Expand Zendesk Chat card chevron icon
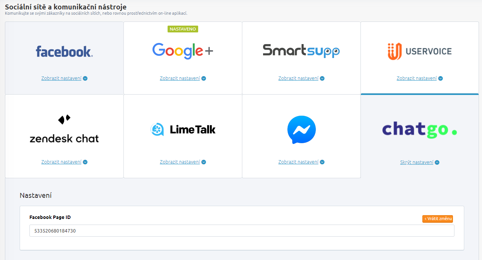 85,162
